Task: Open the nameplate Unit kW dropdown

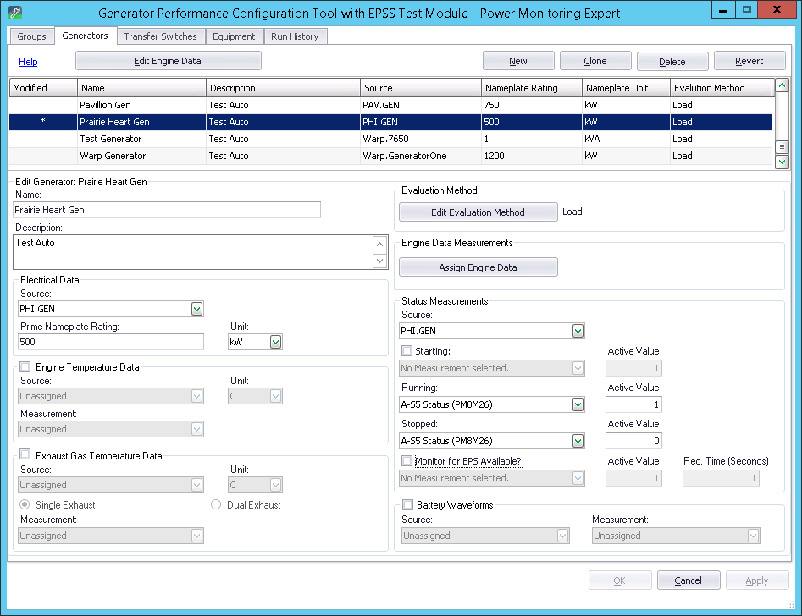Action: tap(276, 342)
